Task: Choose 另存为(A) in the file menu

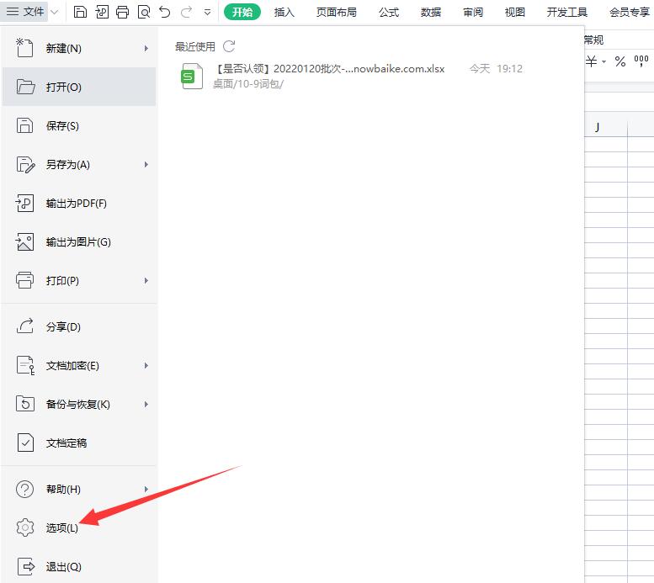Action: [79, 164]
